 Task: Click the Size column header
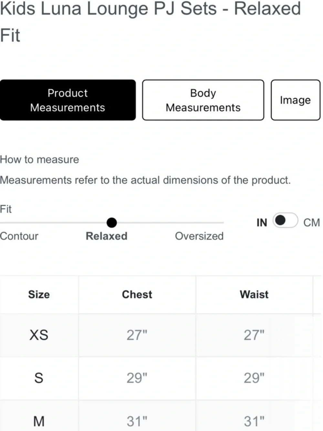(x=39, y=295)
